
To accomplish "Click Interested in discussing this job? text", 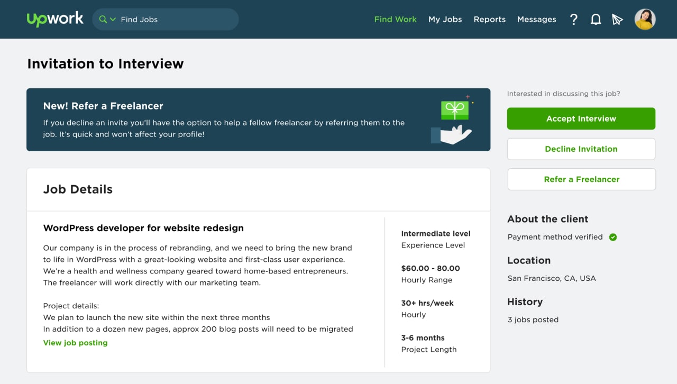I will (563, 94).
